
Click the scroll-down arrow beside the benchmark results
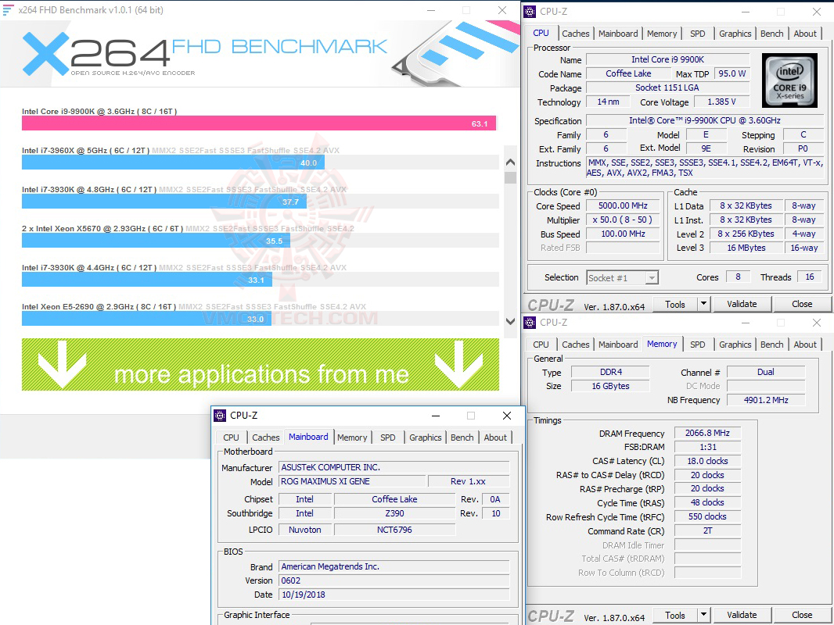510,321
